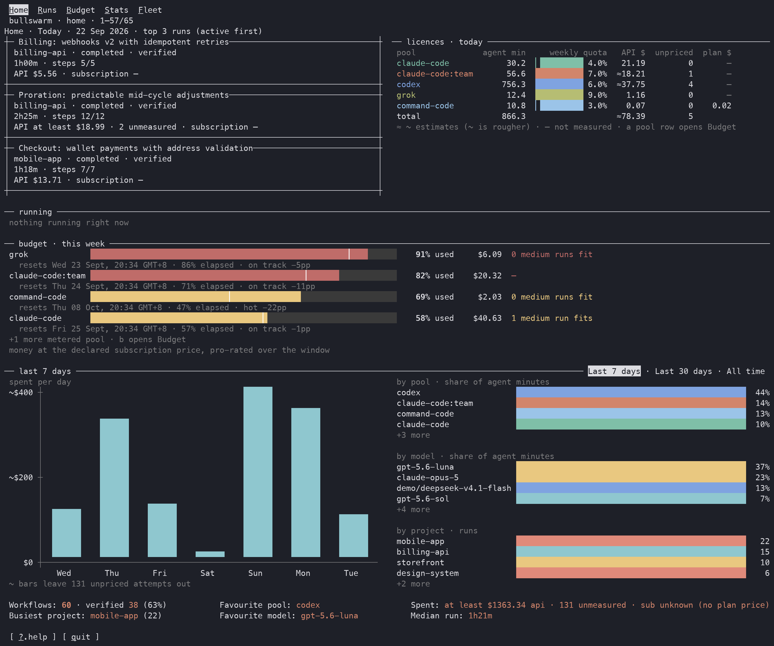Click claude-opus-5 model share row

point(583,477)
